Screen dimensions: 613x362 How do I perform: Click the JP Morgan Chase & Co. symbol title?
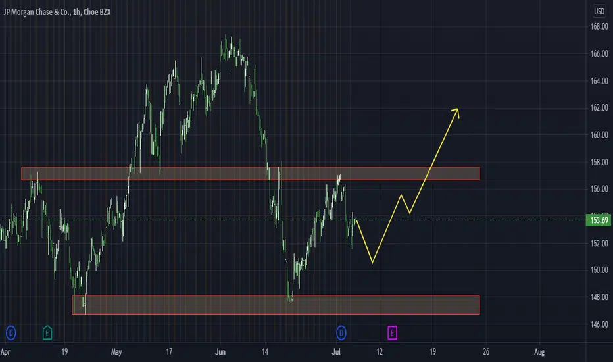[57, 12]
